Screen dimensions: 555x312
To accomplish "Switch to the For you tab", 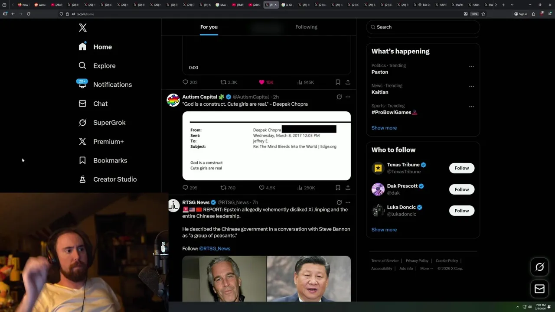I will [209, 27].
